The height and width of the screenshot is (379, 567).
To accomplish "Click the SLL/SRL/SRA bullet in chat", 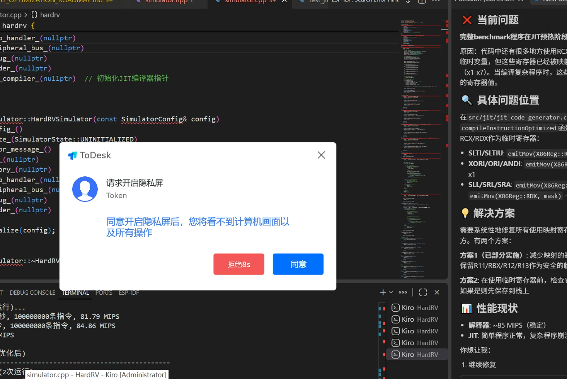I will point(490,185).
